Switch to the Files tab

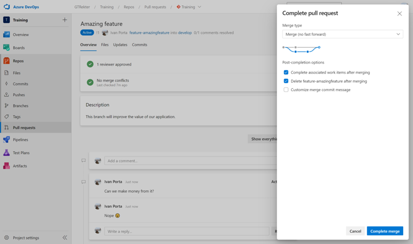[x=105, y=45]
